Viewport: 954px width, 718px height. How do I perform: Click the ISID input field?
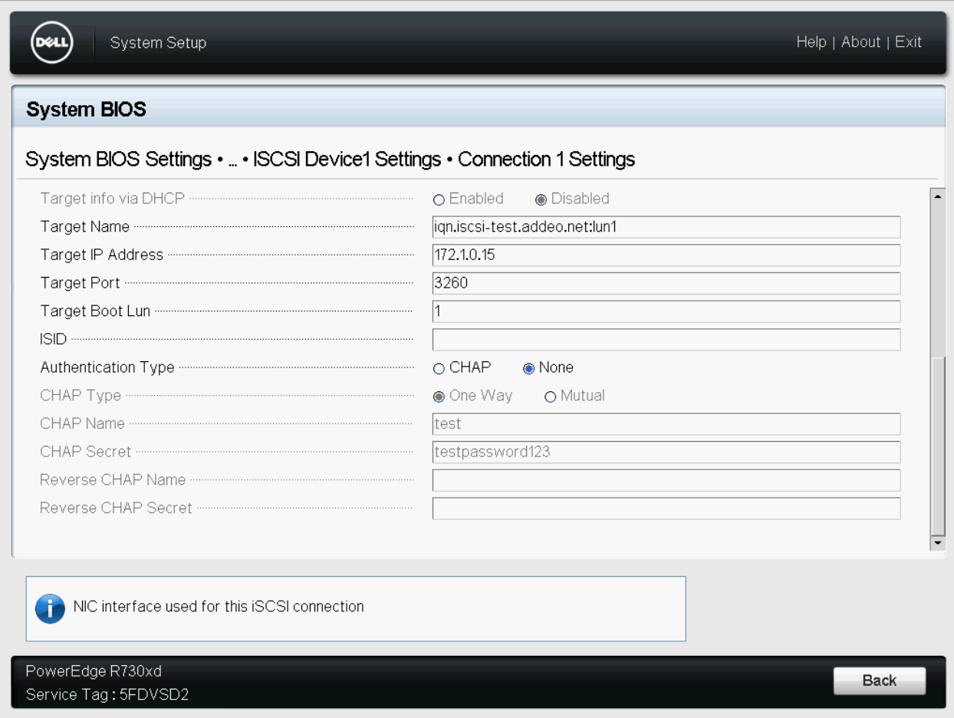666,340
